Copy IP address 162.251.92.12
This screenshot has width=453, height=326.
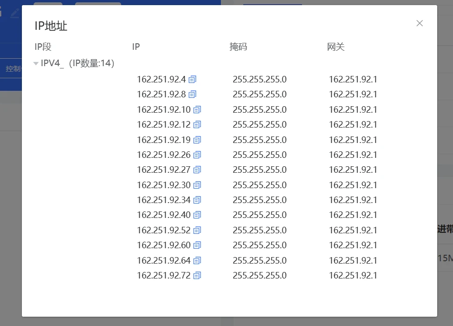(x=197, y=125)
